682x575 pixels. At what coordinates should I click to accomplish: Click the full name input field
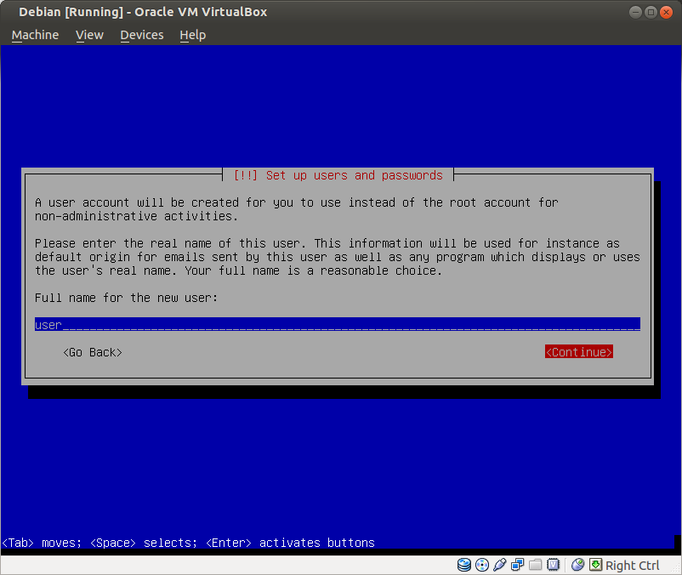337,324
